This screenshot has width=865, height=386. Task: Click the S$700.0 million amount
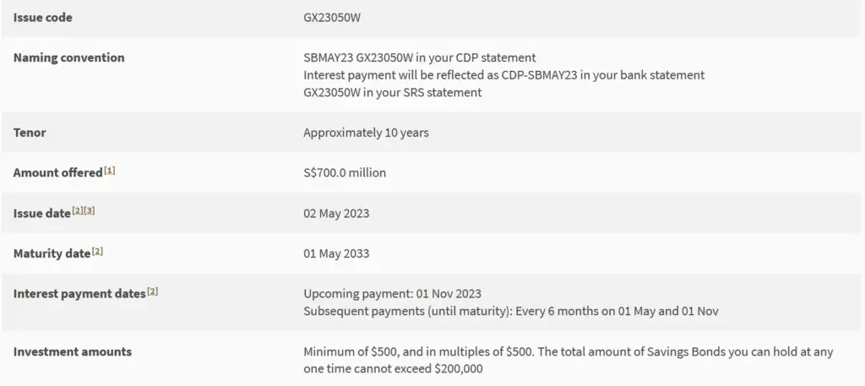(x=345, y=172)
